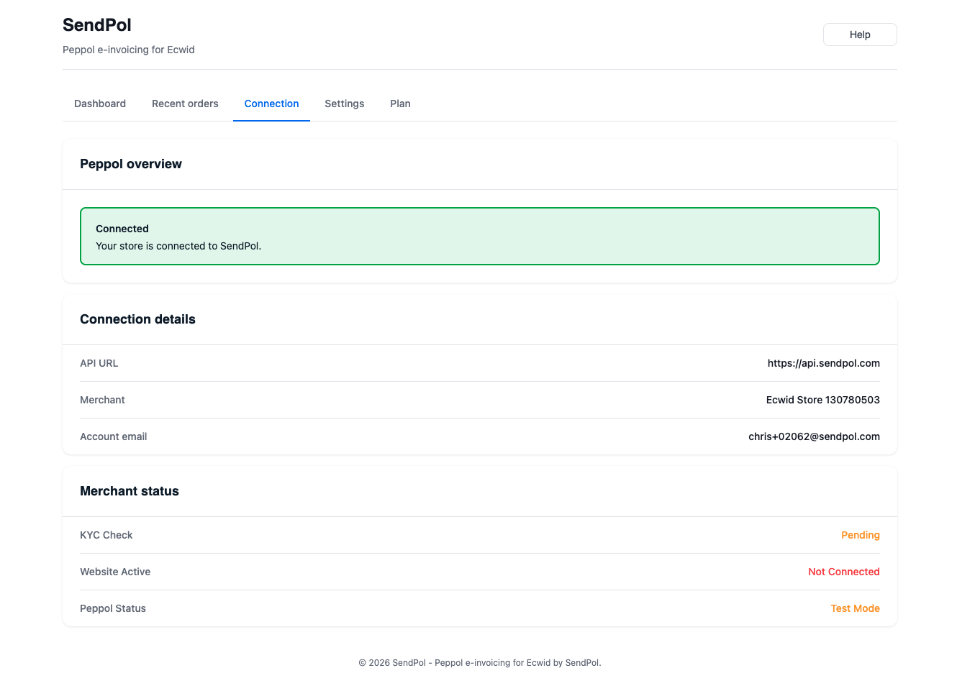Screen dimensions: 957x691
Task: Click the 2026 SendPol copyright footer
Action: (480, 663)
